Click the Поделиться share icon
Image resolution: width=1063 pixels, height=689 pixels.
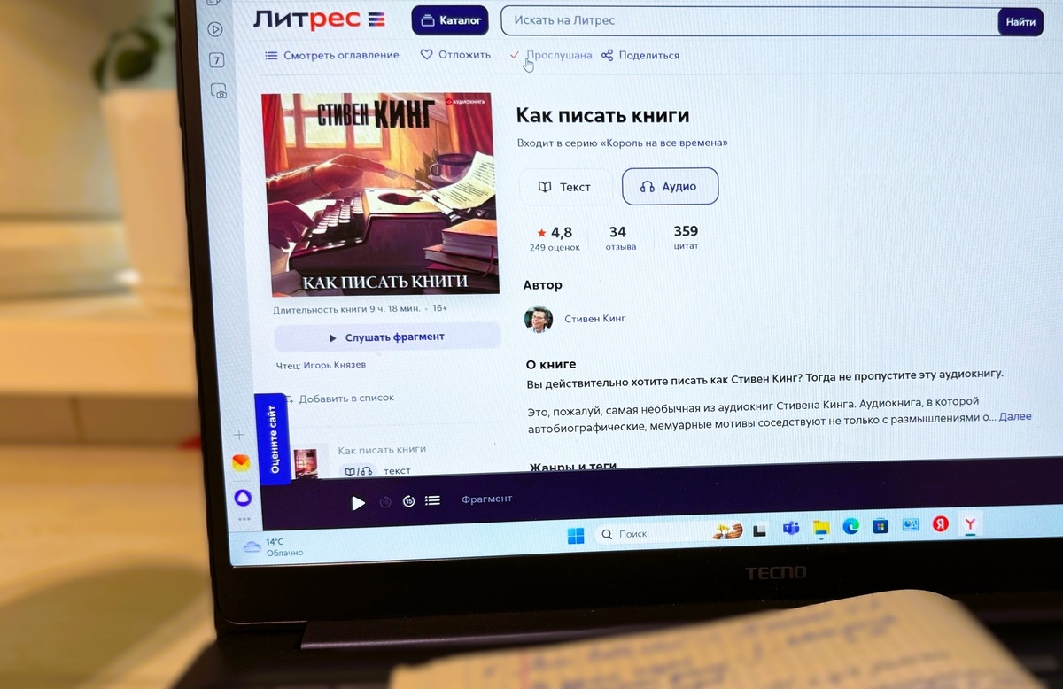point(607,55)
